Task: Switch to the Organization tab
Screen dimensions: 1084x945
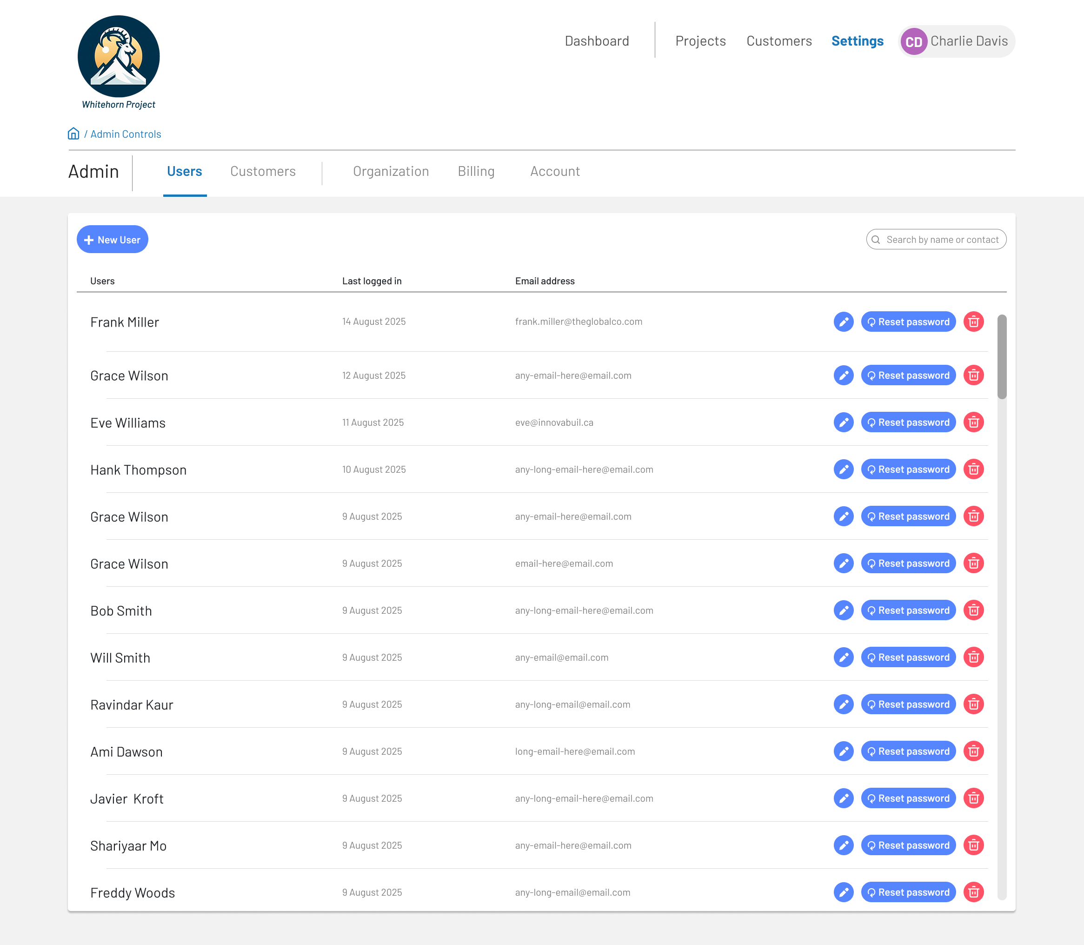Action: pos(391,171)
